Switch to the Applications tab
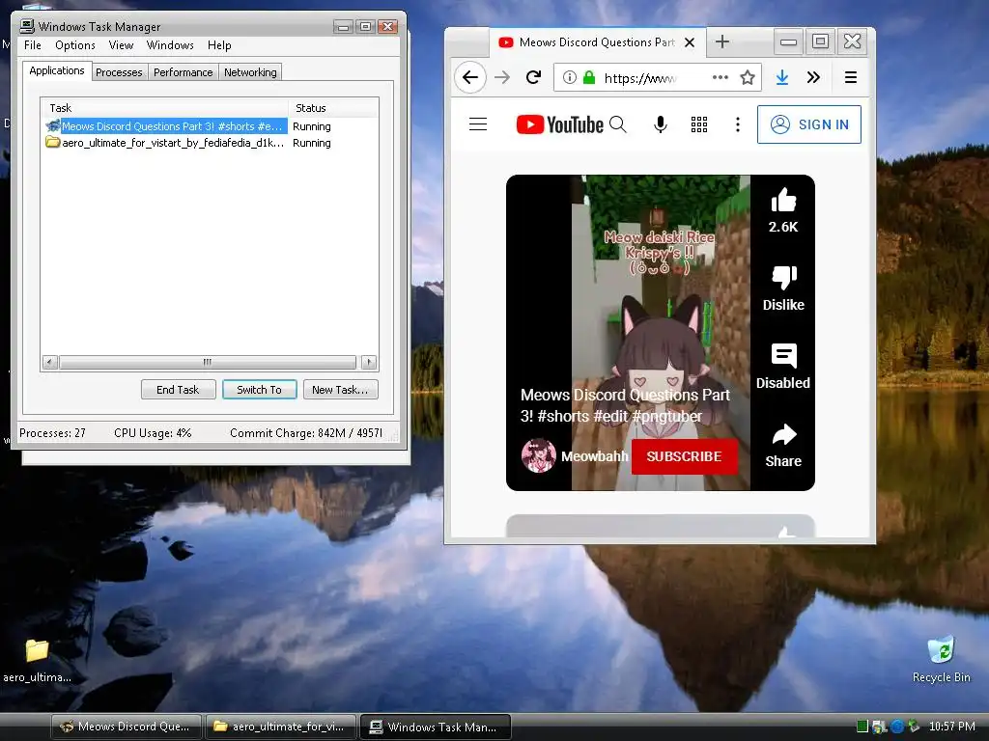Screen dimensions: 989x741 click(x=57, y=70)
